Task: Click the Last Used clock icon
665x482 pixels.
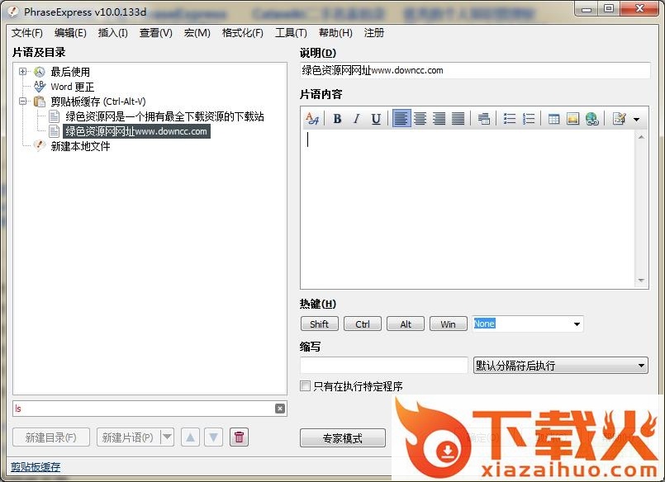Action: [x=40, y=72]
